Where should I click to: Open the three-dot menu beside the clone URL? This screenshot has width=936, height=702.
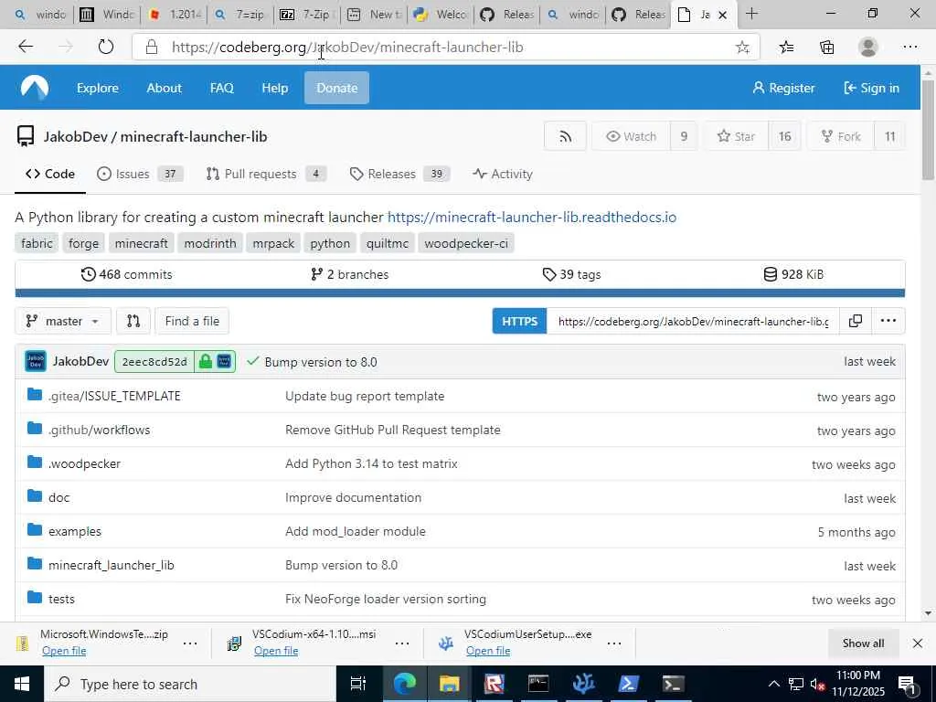[x=888, y=321]
